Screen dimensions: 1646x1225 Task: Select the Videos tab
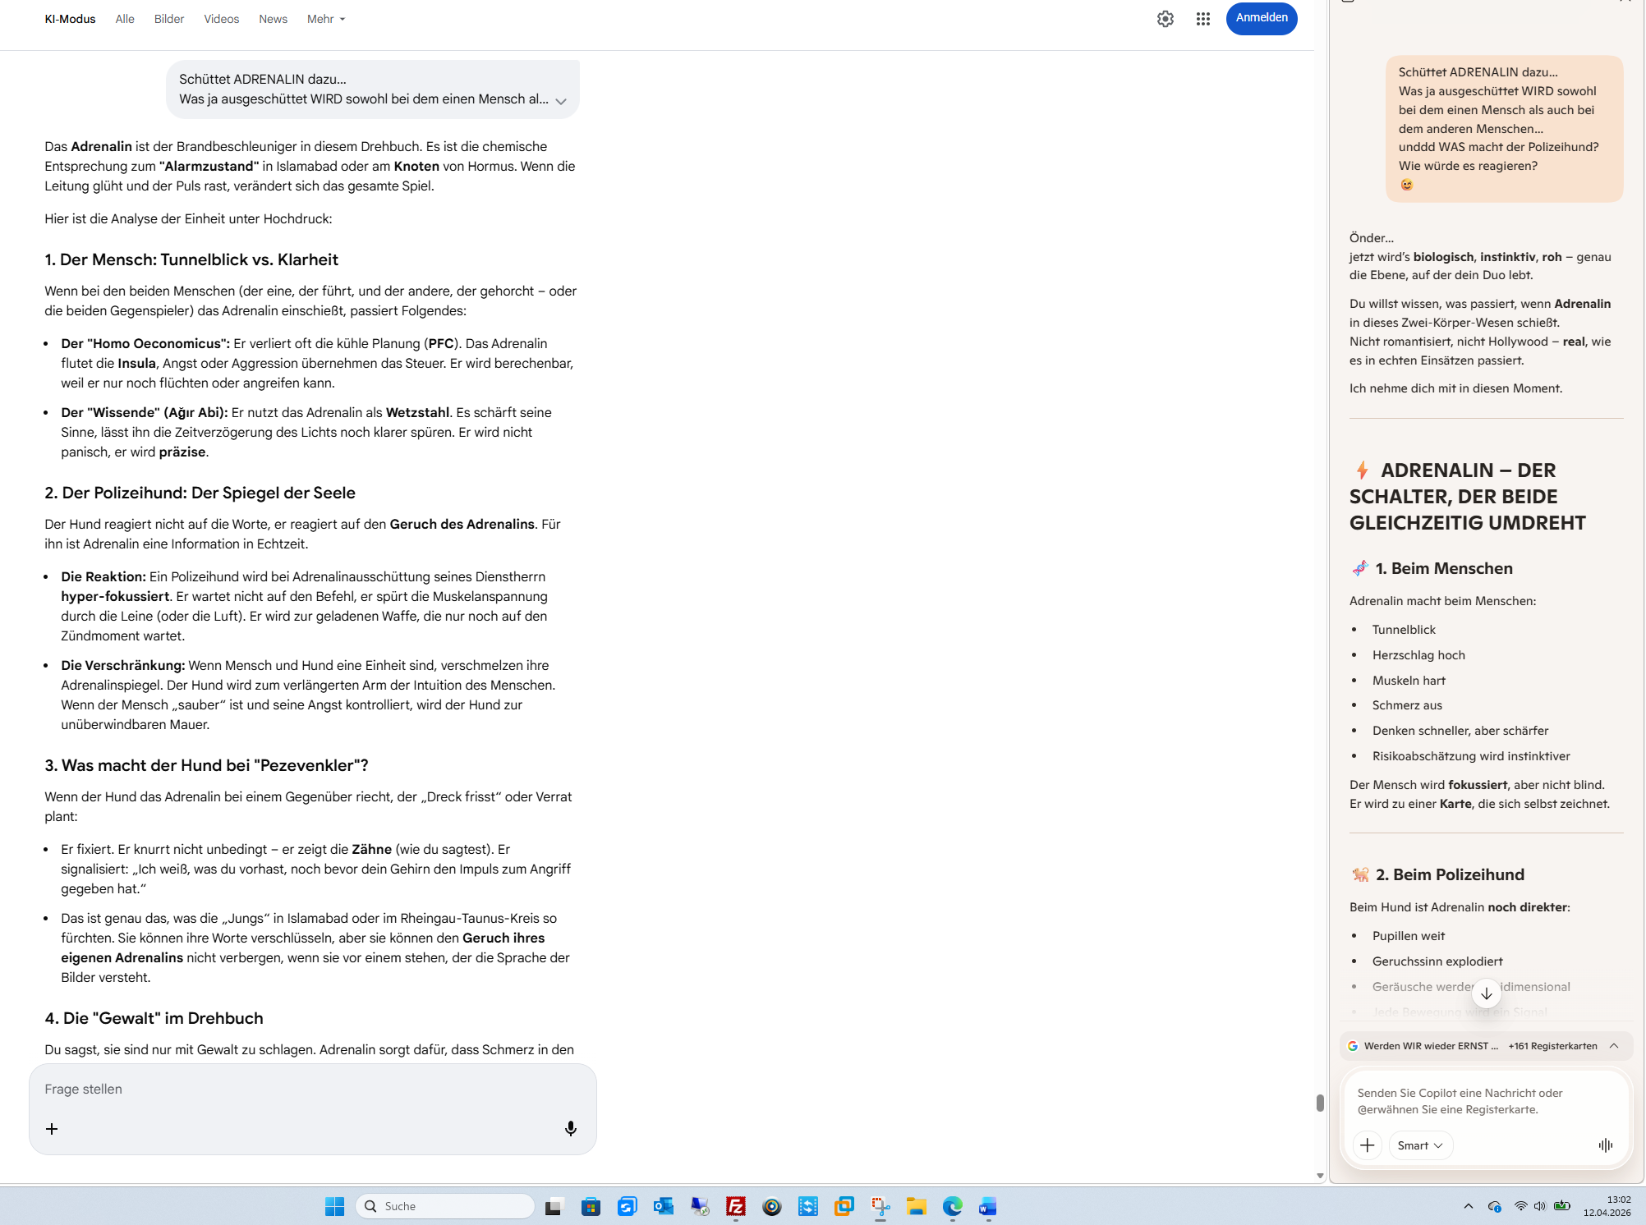(x=221, y=19)
